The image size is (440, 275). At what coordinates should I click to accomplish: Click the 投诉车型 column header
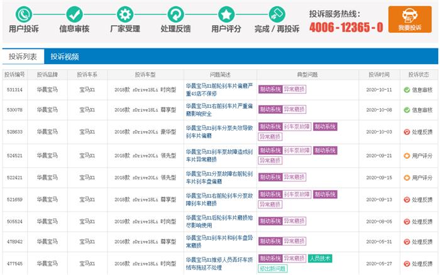click(x=145, y=75)
